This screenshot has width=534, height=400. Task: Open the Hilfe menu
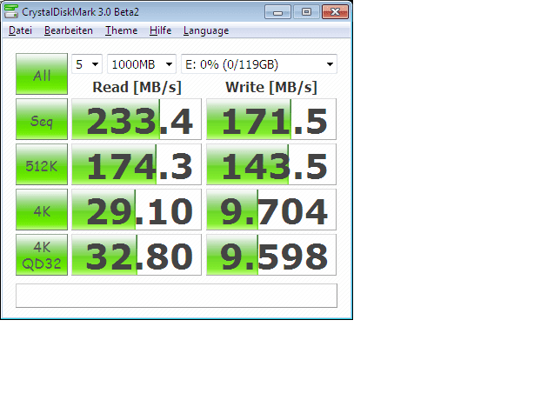(x=160, y=30)
